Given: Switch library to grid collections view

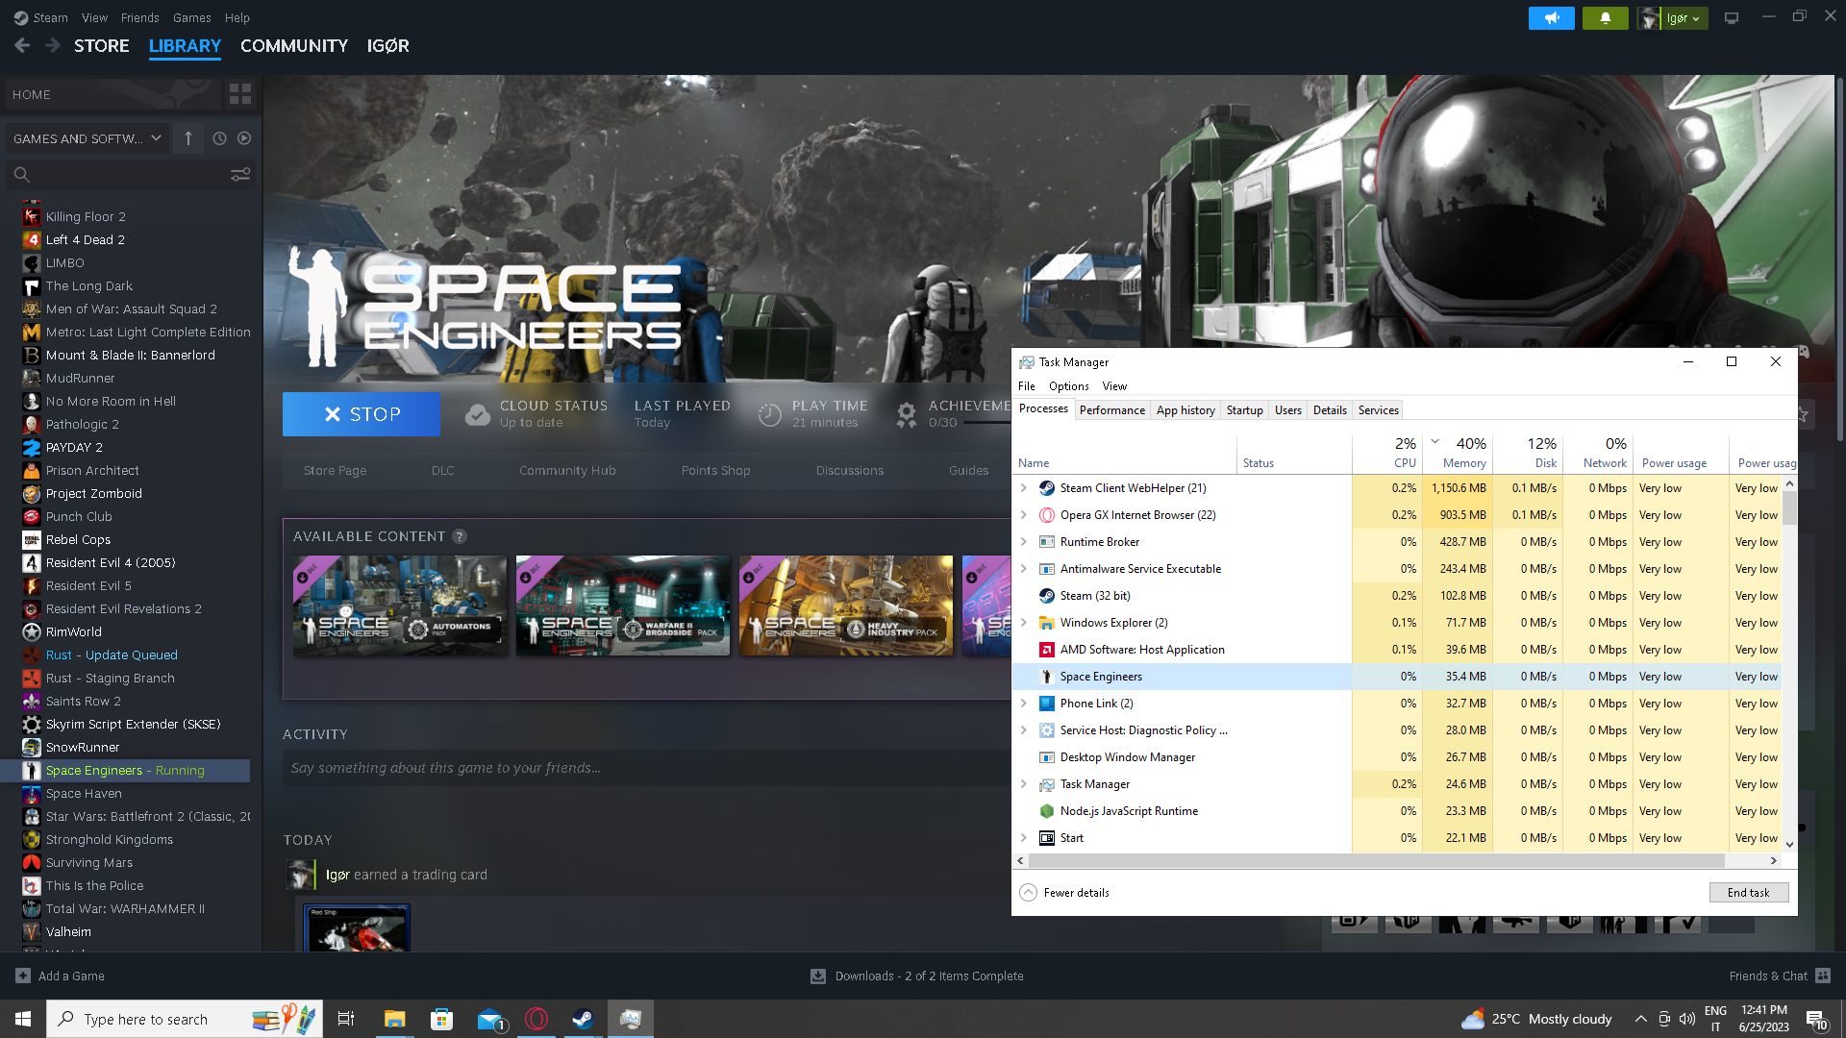Looking at the screenshot, I should (239, 94).
